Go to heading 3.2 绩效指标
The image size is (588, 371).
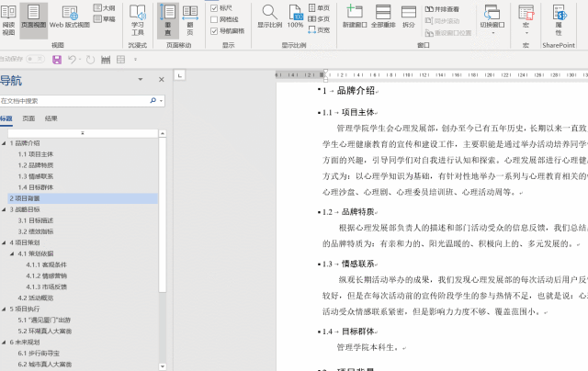click(36, 231)
